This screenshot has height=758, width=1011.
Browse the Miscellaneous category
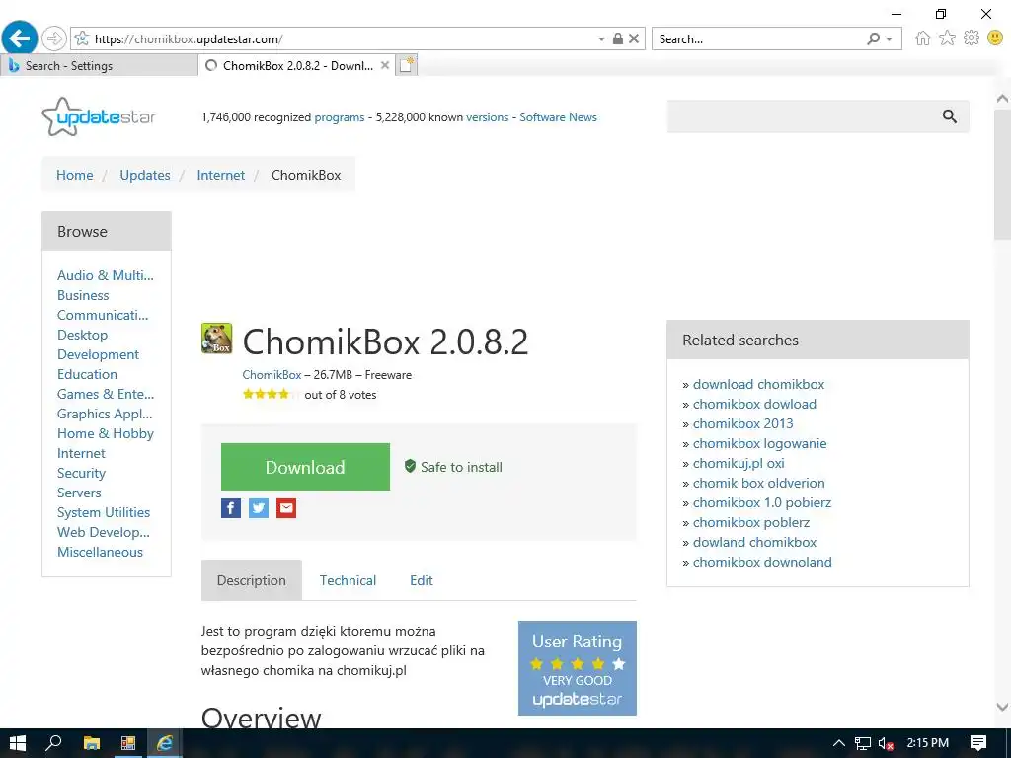point(100,552)
